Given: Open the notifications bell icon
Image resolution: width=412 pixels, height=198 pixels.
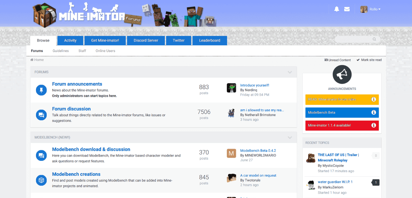Looking at the screenshot, I should pos(337,9).
